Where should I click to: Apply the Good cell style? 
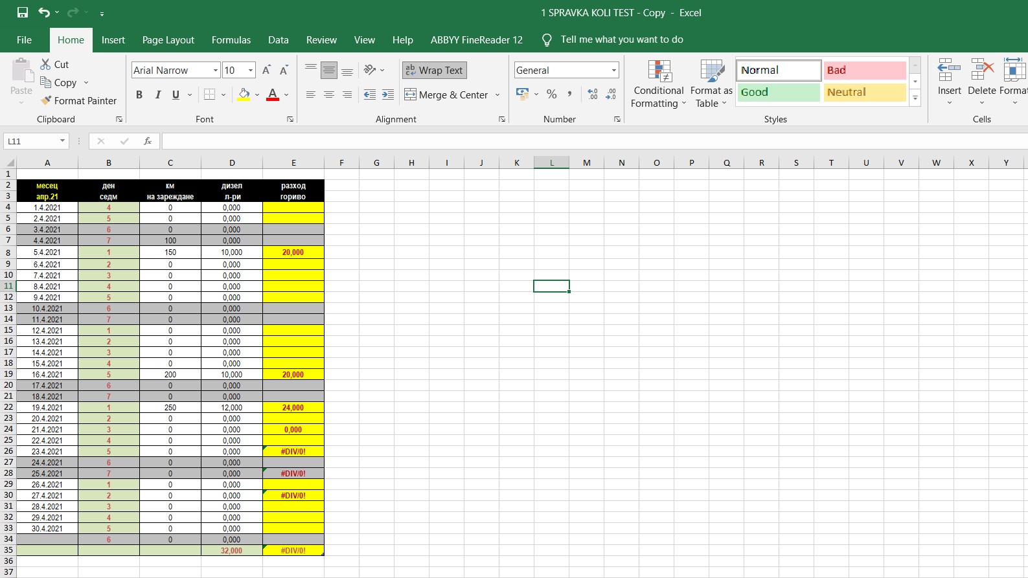[779, 92]
